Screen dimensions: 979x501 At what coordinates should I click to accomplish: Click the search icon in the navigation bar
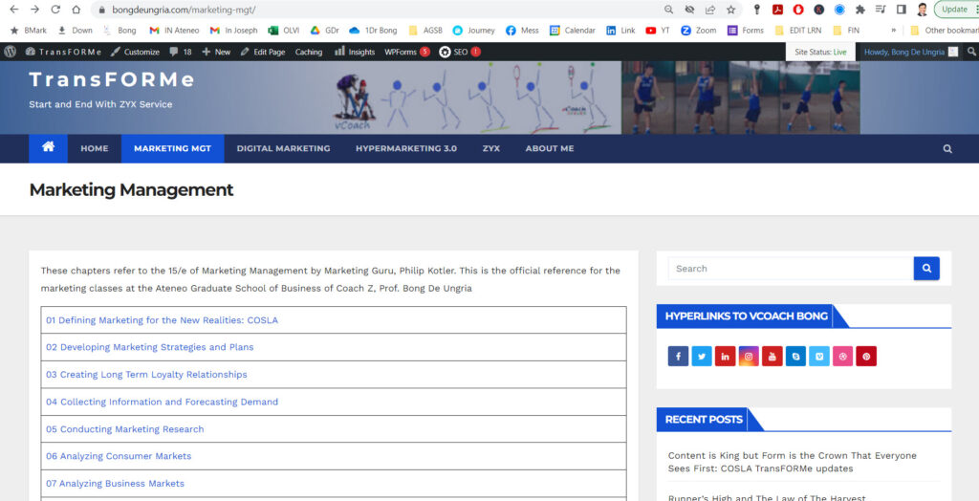point(947,149)
